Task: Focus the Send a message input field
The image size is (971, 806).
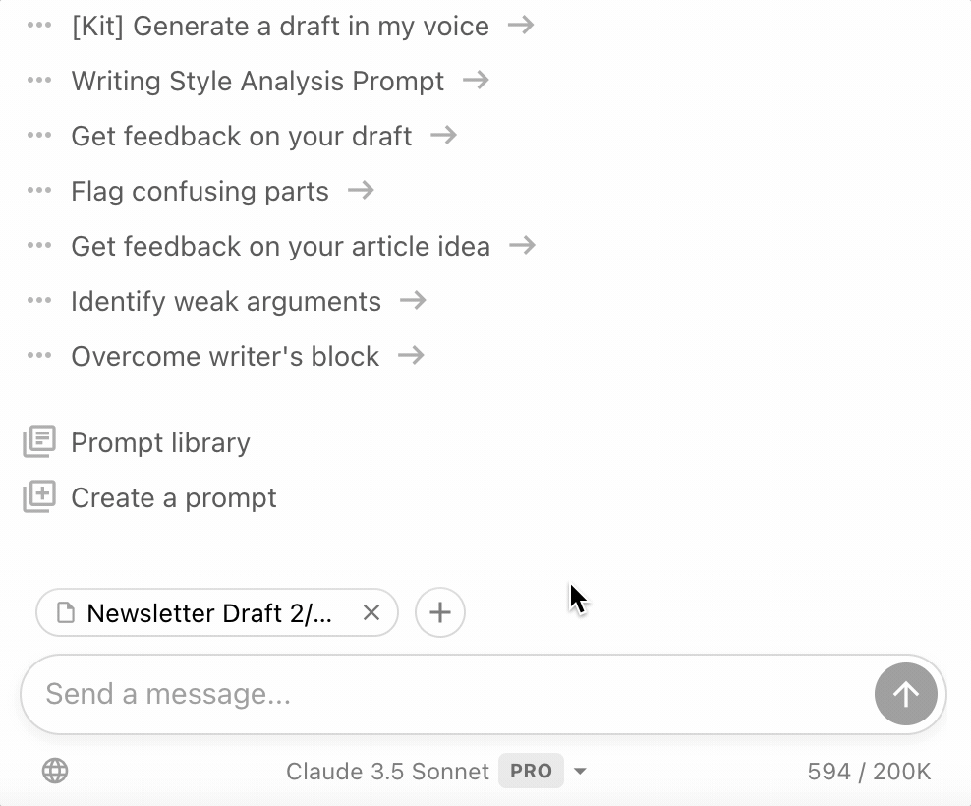Action: coord(442,694)
